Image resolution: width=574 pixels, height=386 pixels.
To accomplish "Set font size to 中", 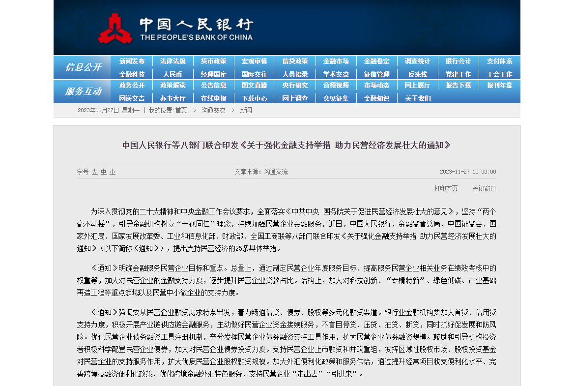I will pyautogui.click(x=104, y=172).
